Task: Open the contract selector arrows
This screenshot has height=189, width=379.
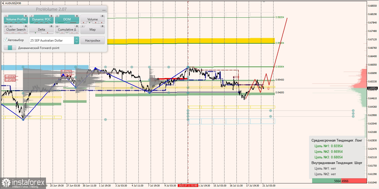Action: click(76, 40)
